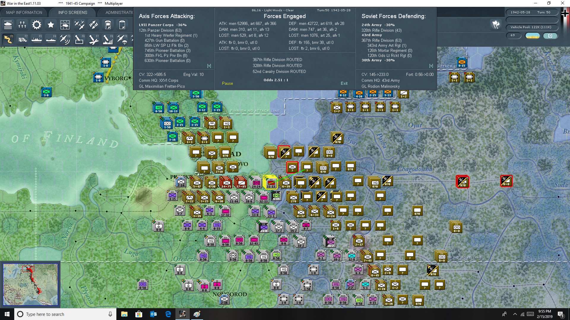Click the taskbar search box
This screenshot has width=570, height=320.
[x=65, y=314]
